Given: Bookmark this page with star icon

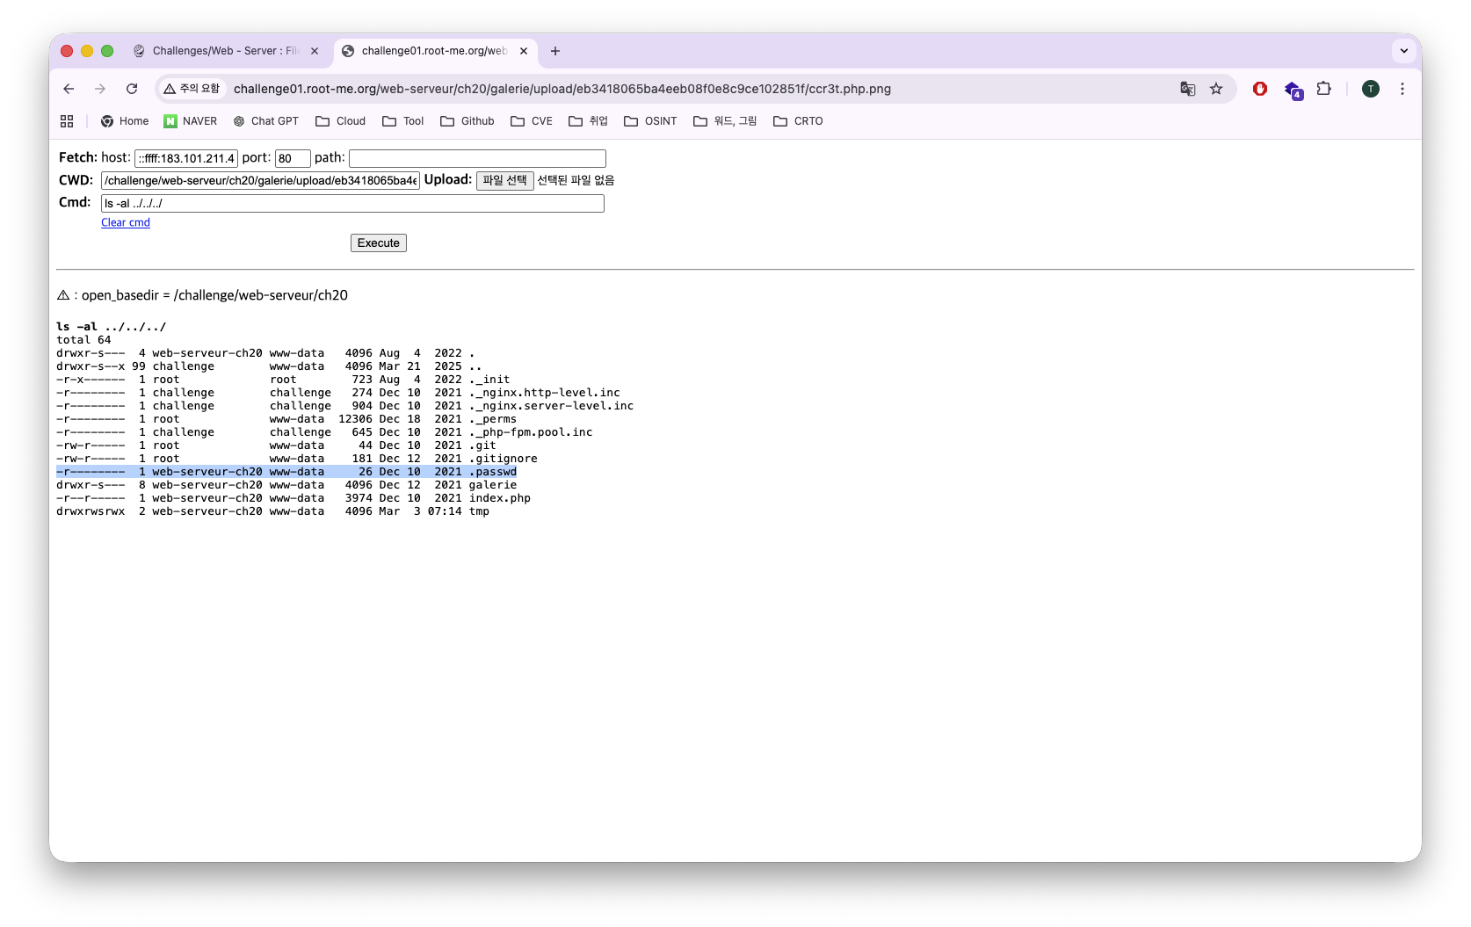Looking at the screenshot, I should click(1216, 89).
